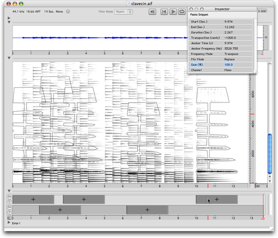Mute the first snippet track
Viewport: 278px width, 238px height.
(9, 197)
